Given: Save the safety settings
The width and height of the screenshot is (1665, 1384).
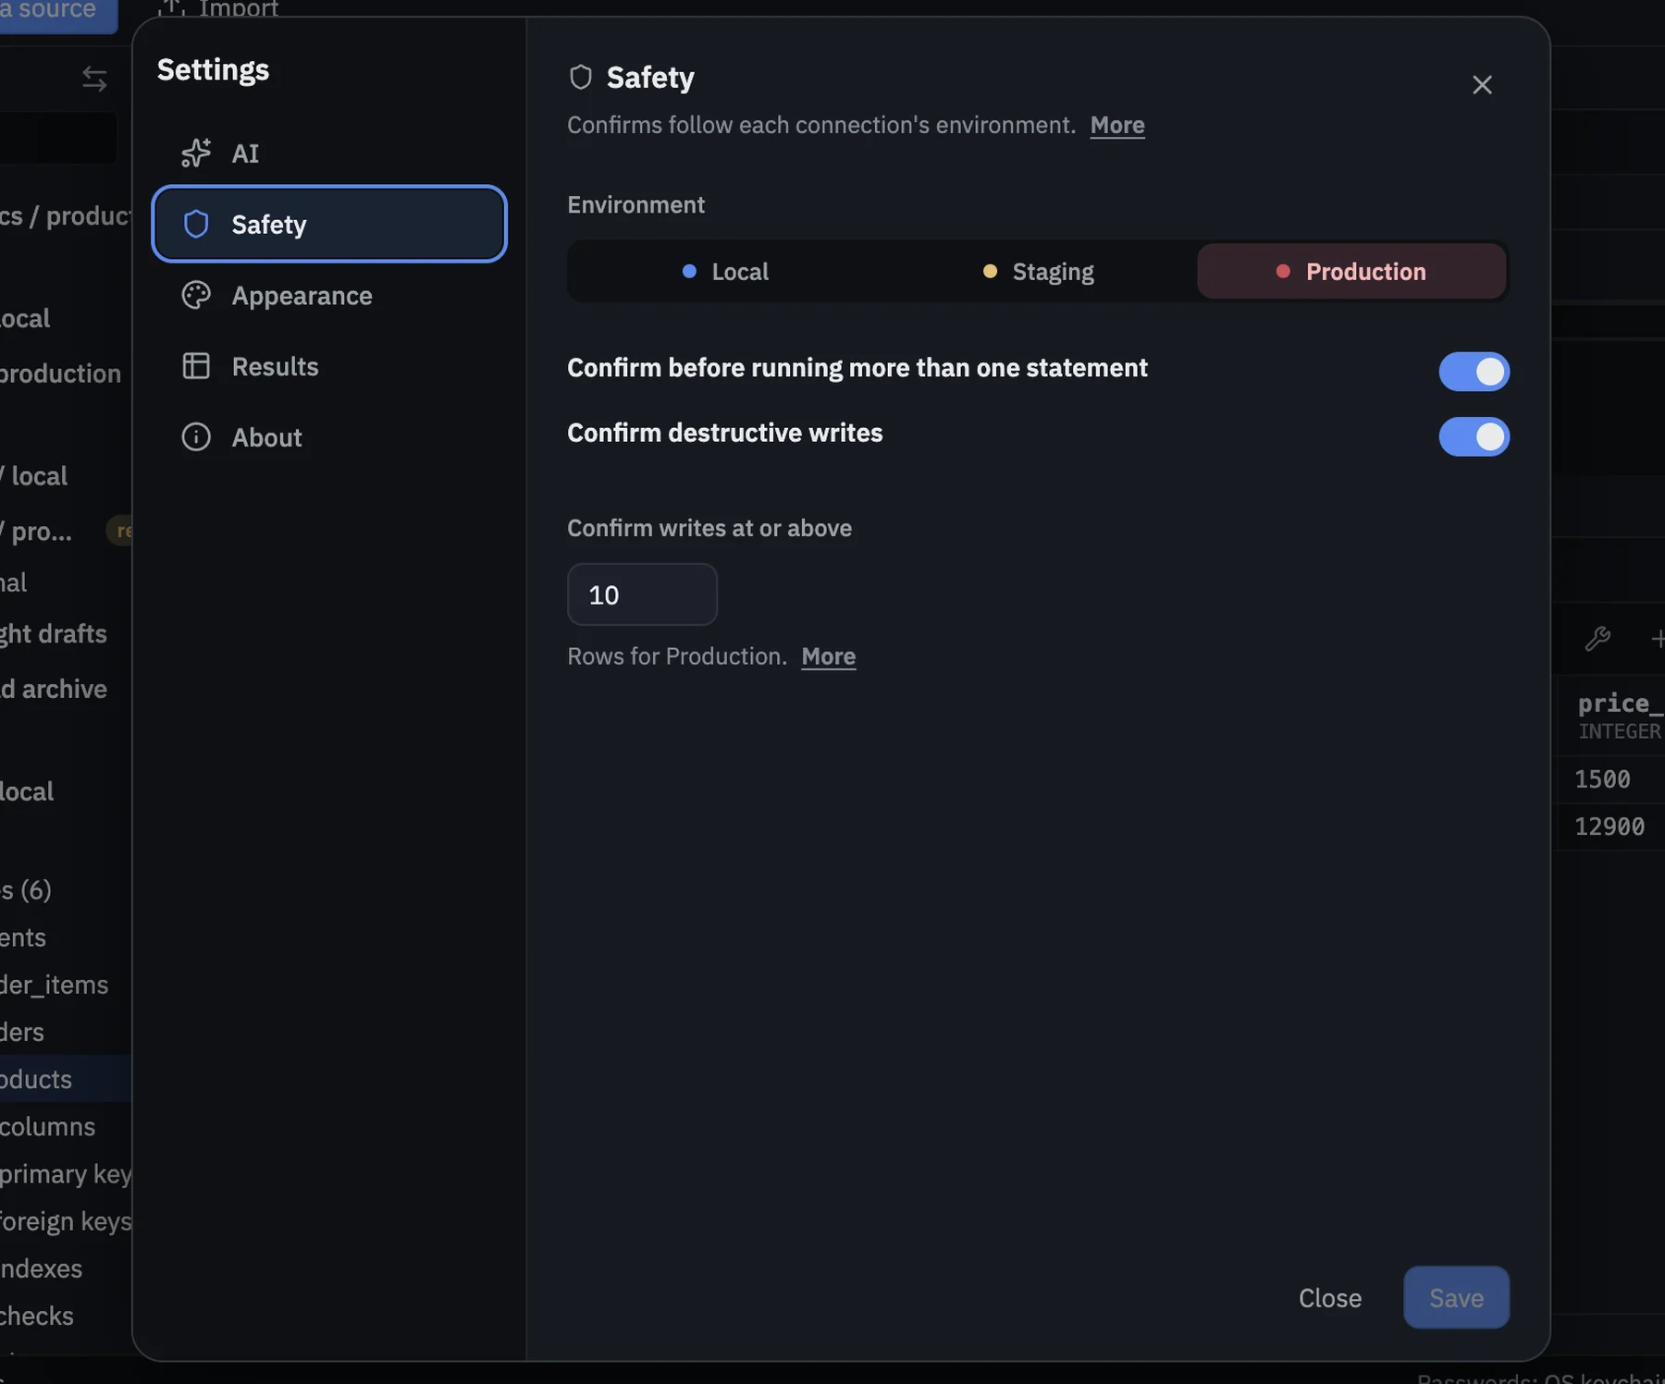Looking at the screenshot, I should click(x=1456, y=1298).
